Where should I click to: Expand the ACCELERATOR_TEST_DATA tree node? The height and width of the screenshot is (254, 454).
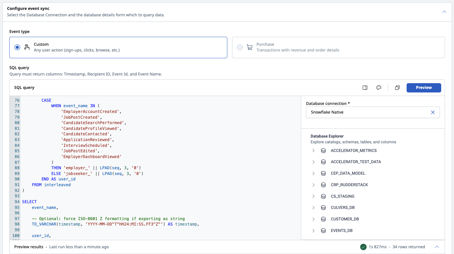tap(313, 162)
